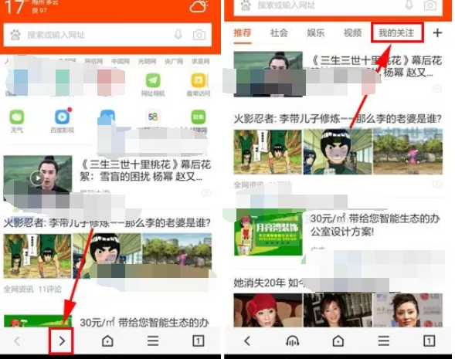Tap the back arrow in right screen's toolbar
The image size is (455, 359).
coord(247,340)
